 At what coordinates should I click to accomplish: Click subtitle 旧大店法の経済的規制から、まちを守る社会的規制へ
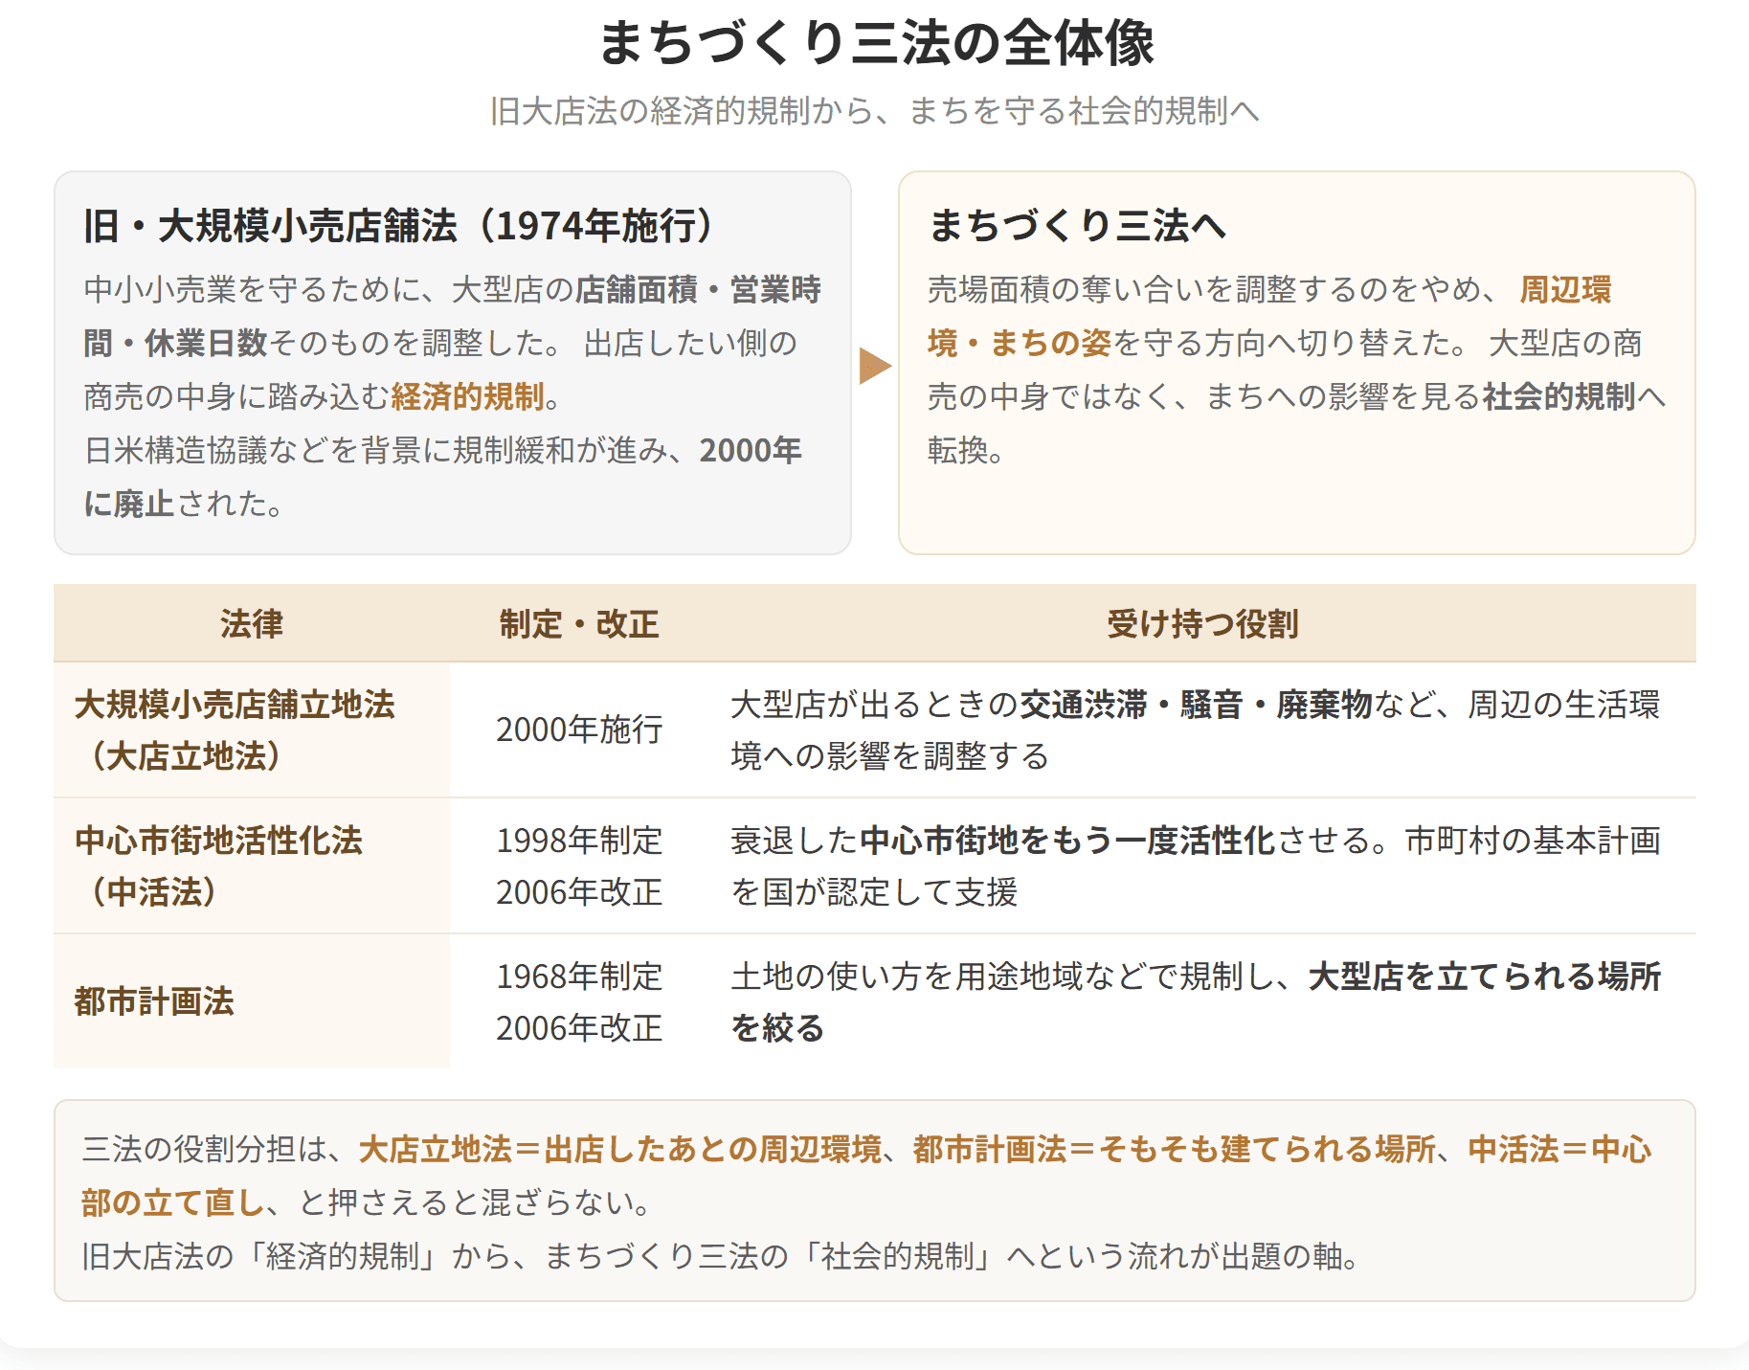pos(874,111)
